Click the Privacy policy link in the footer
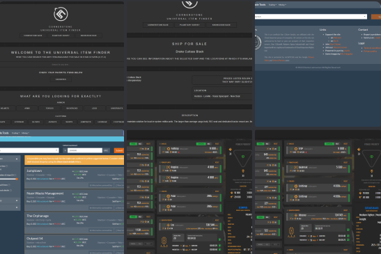Image resolution: width=381 pixels, height=254 pixels. pyautogui.click(x=370, y=51)
